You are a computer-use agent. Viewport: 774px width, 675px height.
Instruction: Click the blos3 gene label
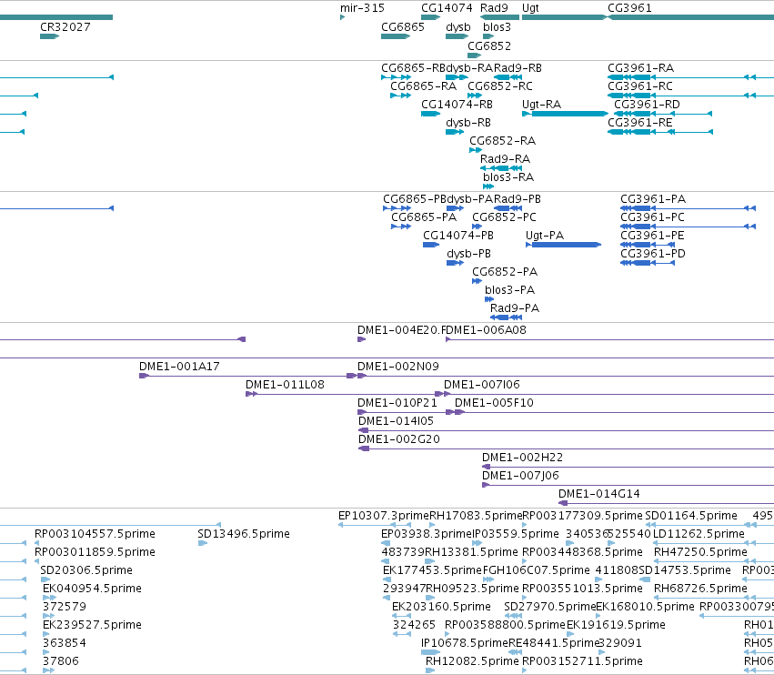[x=497, y=26]
